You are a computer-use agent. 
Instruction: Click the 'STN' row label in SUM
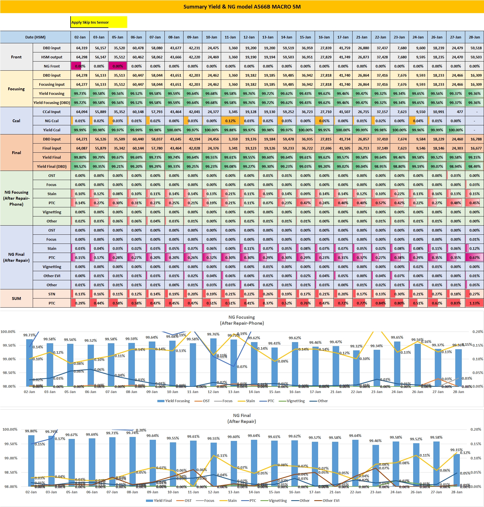coord(52,294)
